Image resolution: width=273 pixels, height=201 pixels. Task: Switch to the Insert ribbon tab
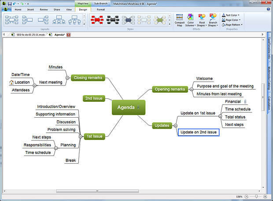[x=30, y=9]
